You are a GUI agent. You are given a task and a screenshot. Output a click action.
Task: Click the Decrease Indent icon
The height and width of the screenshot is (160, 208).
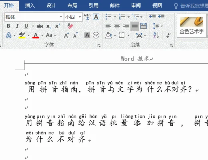pos(152,17)
